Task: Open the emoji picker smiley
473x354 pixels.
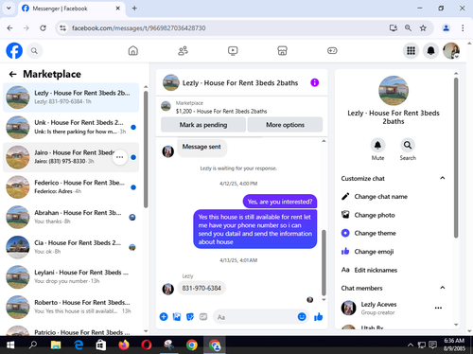Action: 302,316
